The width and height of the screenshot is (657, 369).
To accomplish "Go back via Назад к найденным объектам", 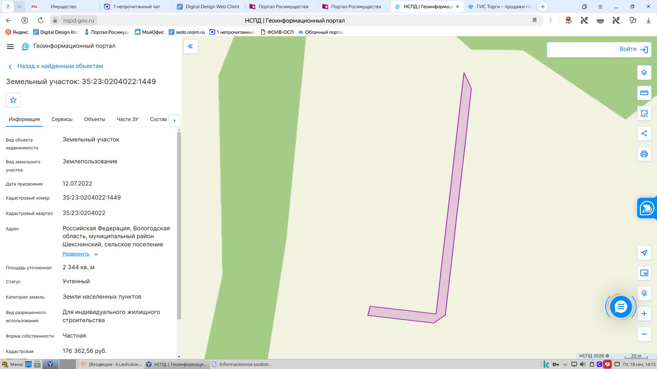I will point(56,66).
